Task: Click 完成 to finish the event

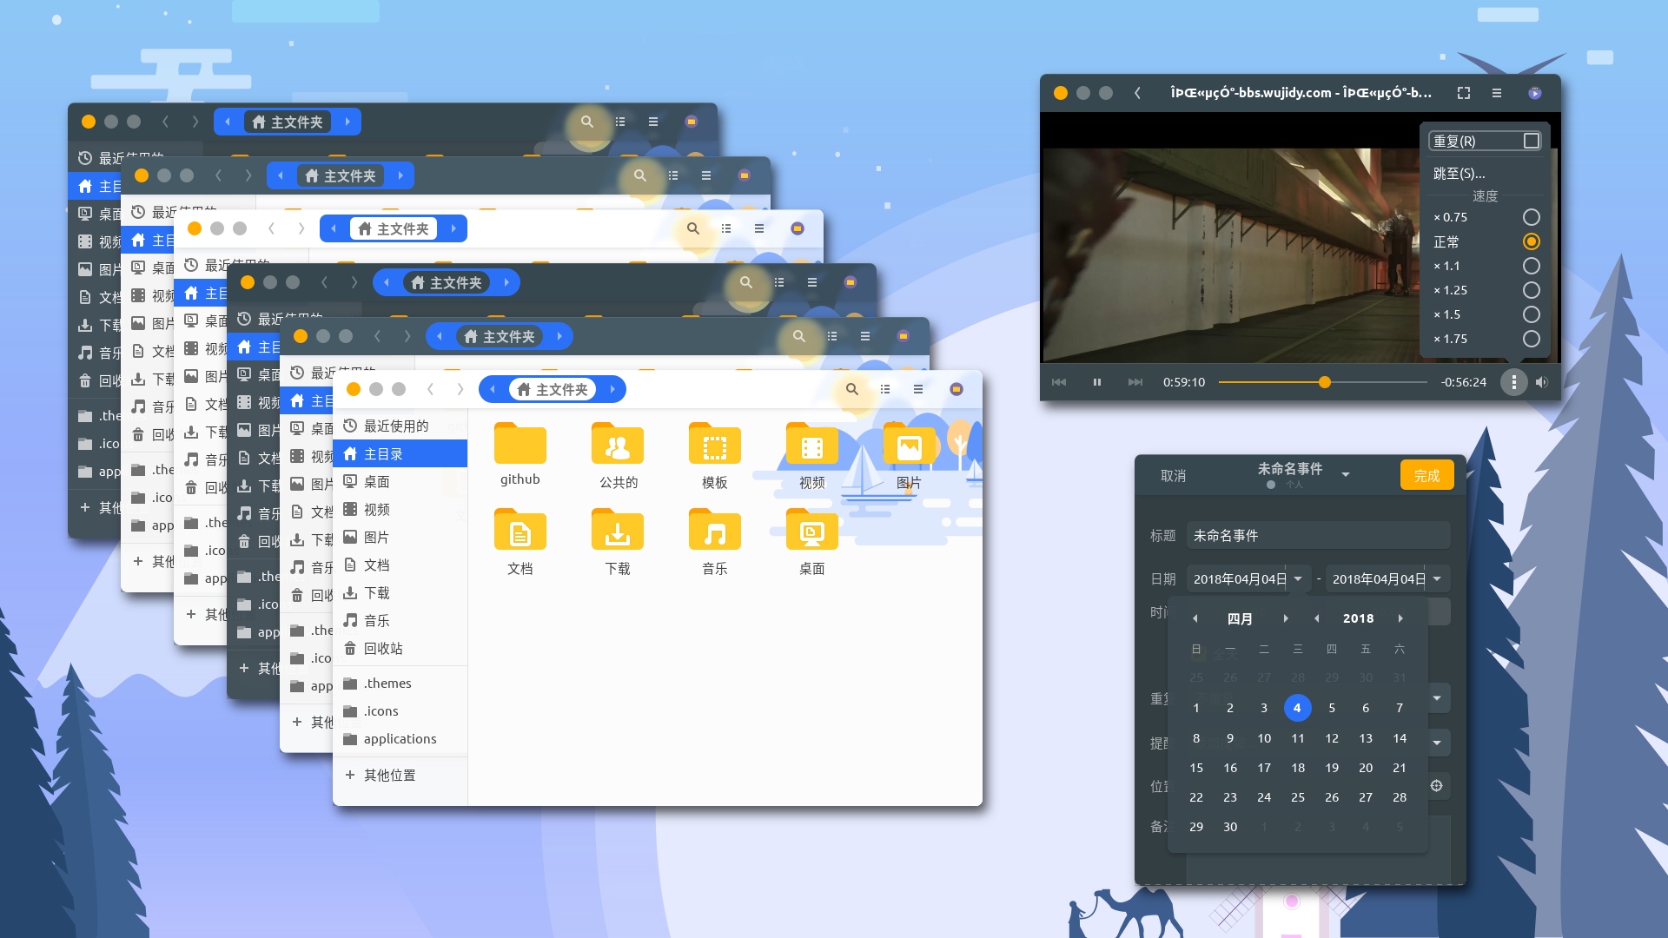Action: [1426, 476]
